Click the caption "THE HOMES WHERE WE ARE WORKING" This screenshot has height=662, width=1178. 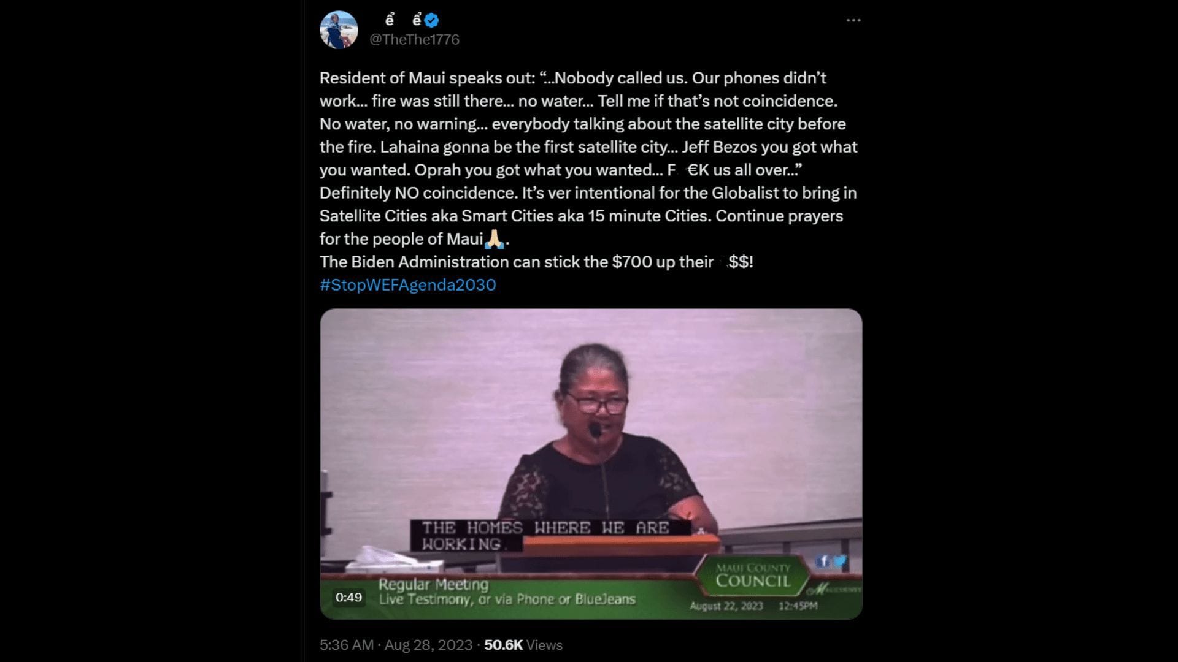tap(545, 536)
